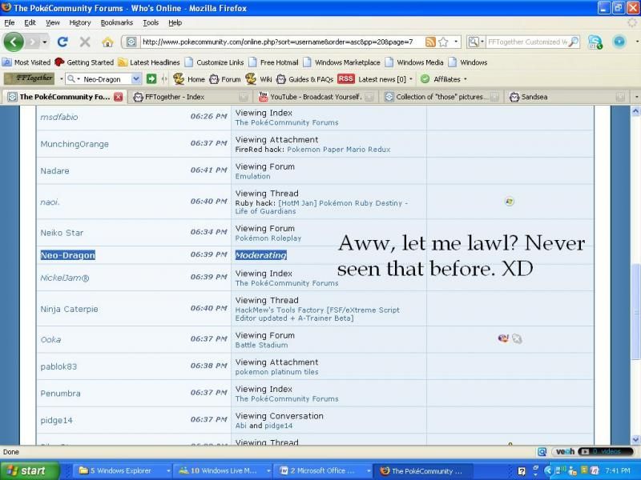Open Wiki from the FFTogether toolbar
Image resolution: width=641 pixels, height=480 pixels.
[259, 79]
